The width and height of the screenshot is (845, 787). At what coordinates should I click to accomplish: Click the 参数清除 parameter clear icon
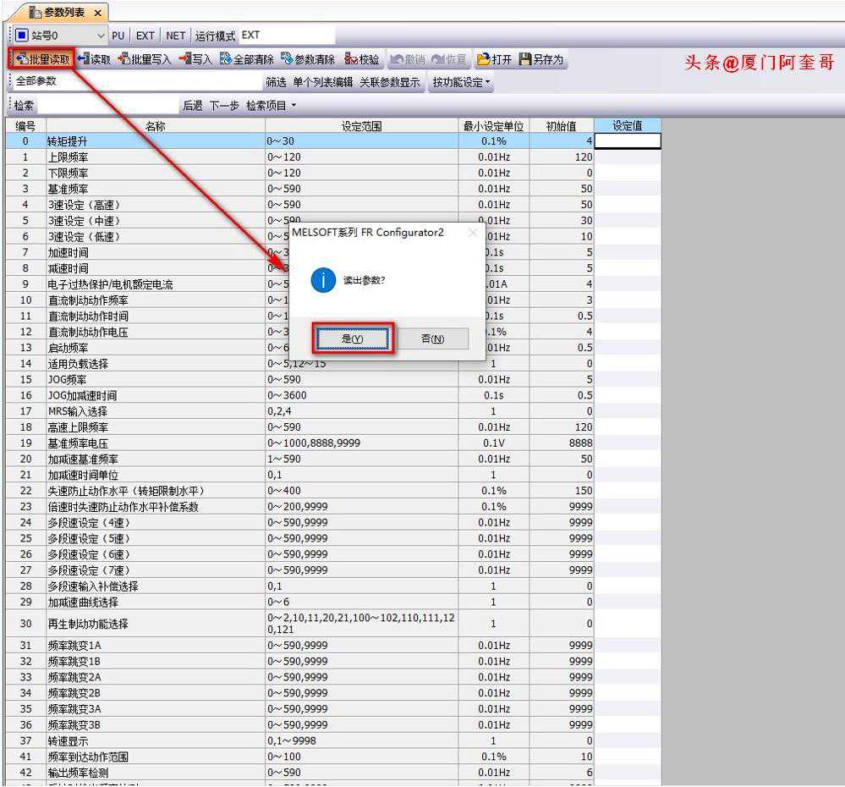coord(308,59)
